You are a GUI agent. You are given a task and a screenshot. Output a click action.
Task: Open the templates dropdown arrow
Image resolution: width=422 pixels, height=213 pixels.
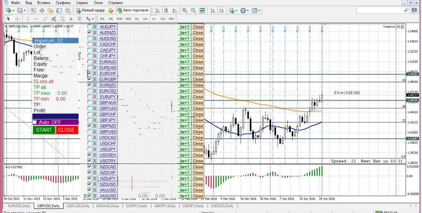[259, 10]
